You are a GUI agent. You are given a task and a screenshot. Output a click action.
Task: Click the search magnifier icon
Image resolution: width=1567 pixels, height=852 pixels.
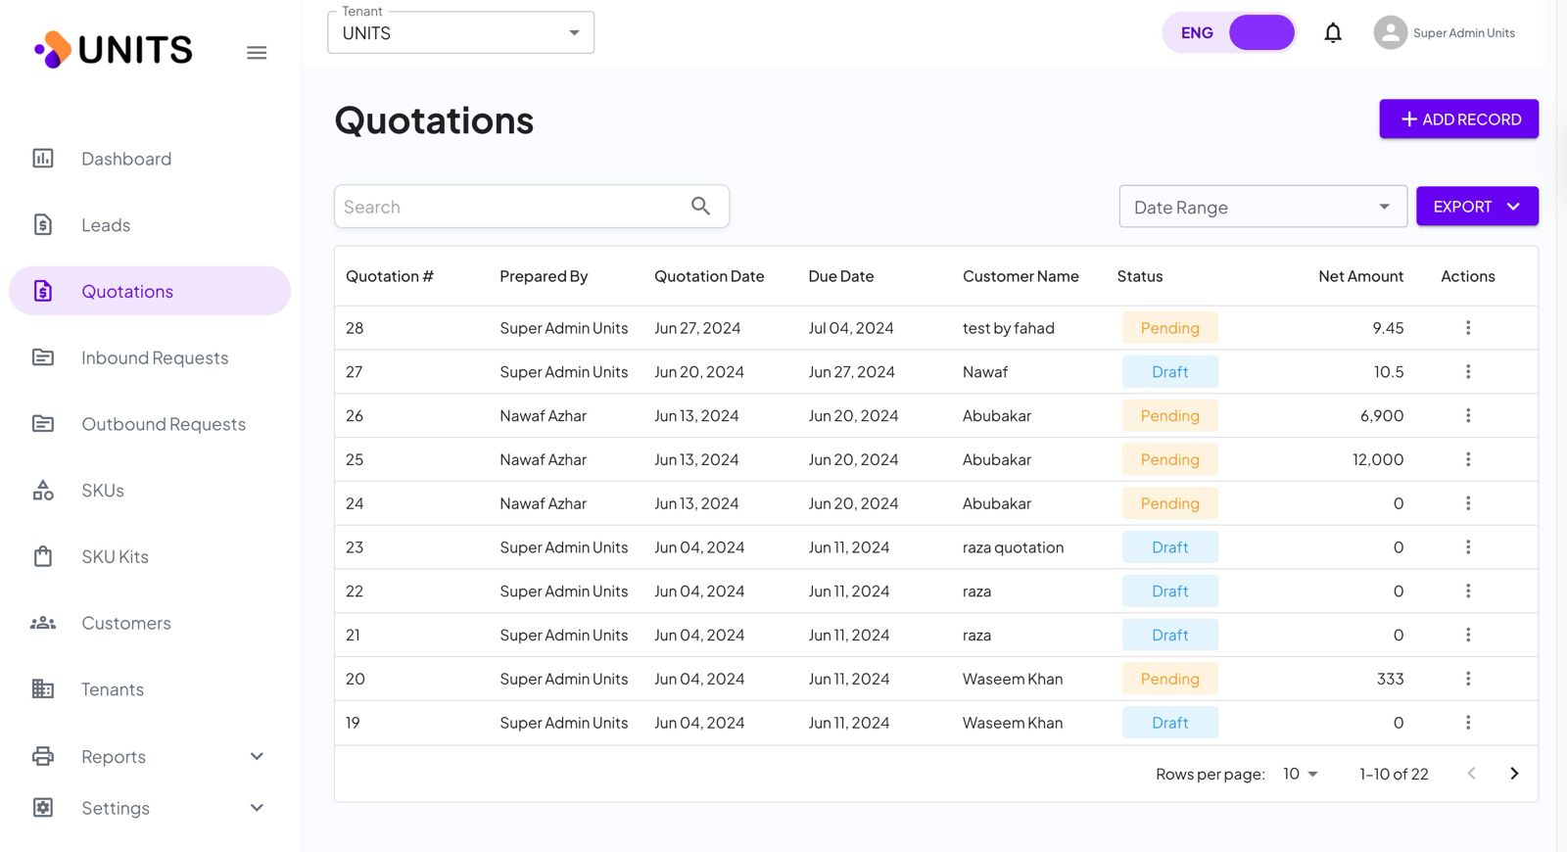[700, 206]
